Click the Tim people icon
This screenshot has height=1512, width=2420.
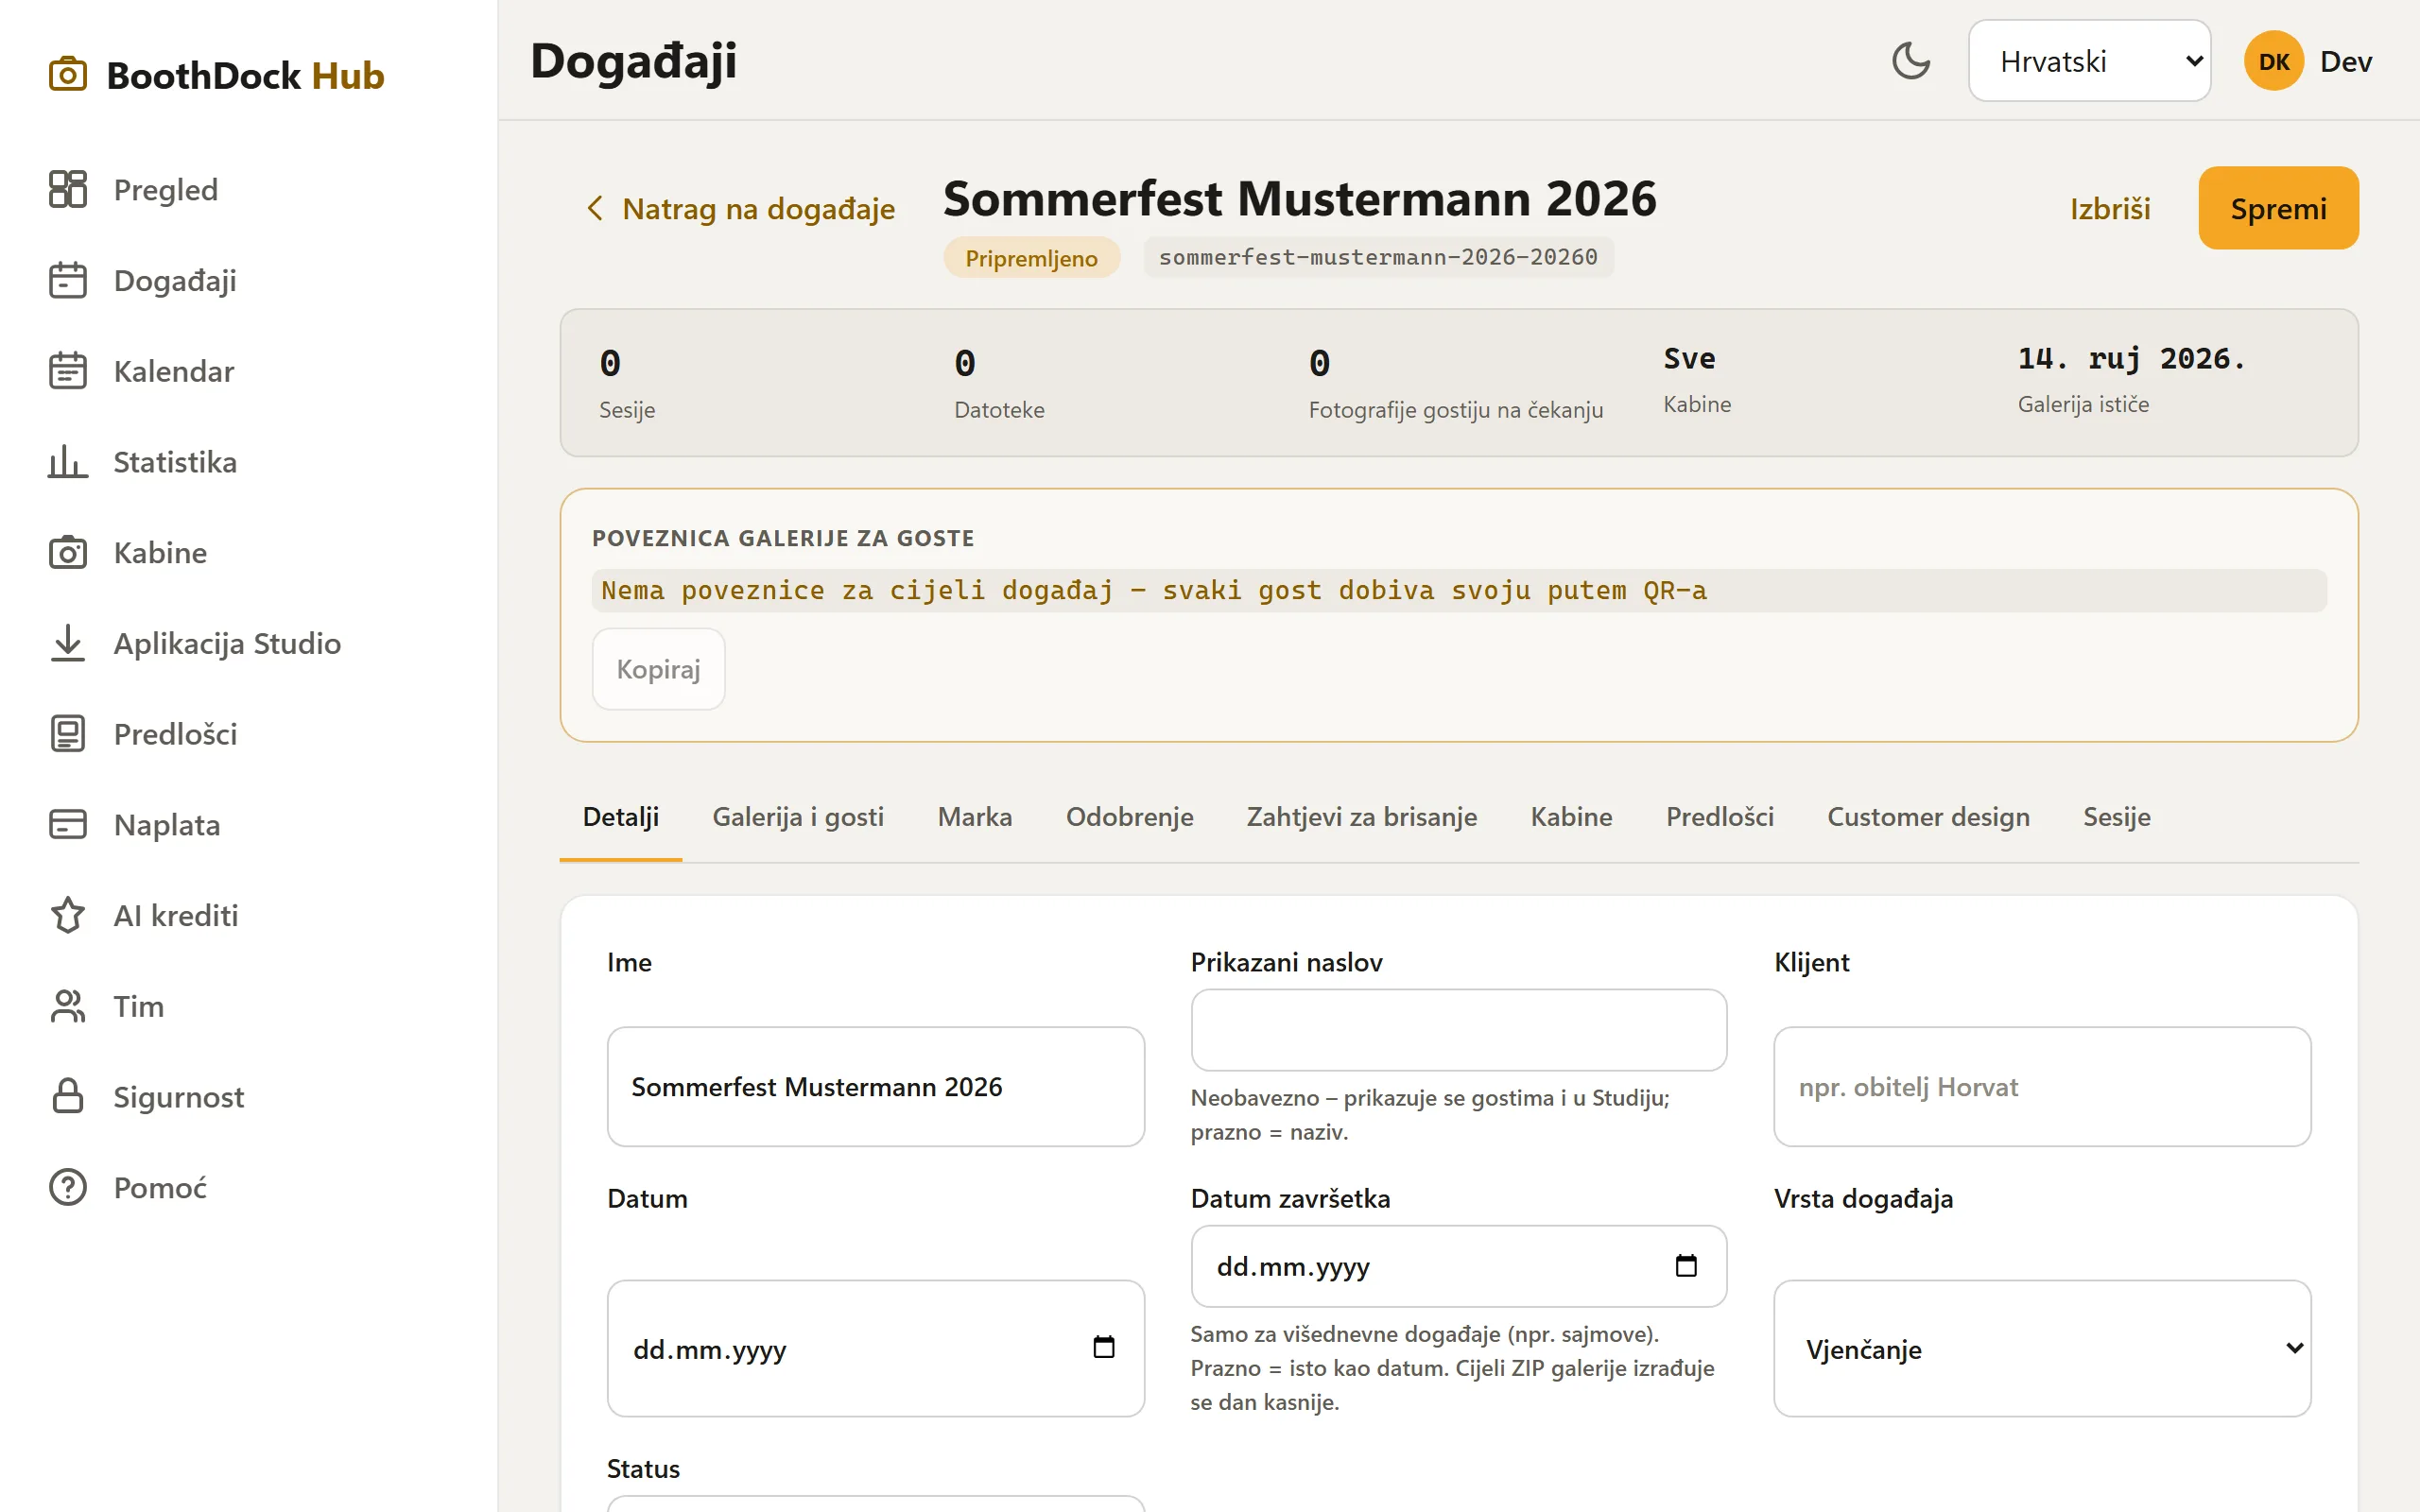pos(68,1006)
